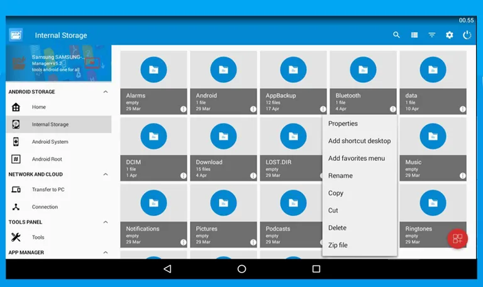
Task: Open more options for Alarms folder
Action: (x=183, y=109)
